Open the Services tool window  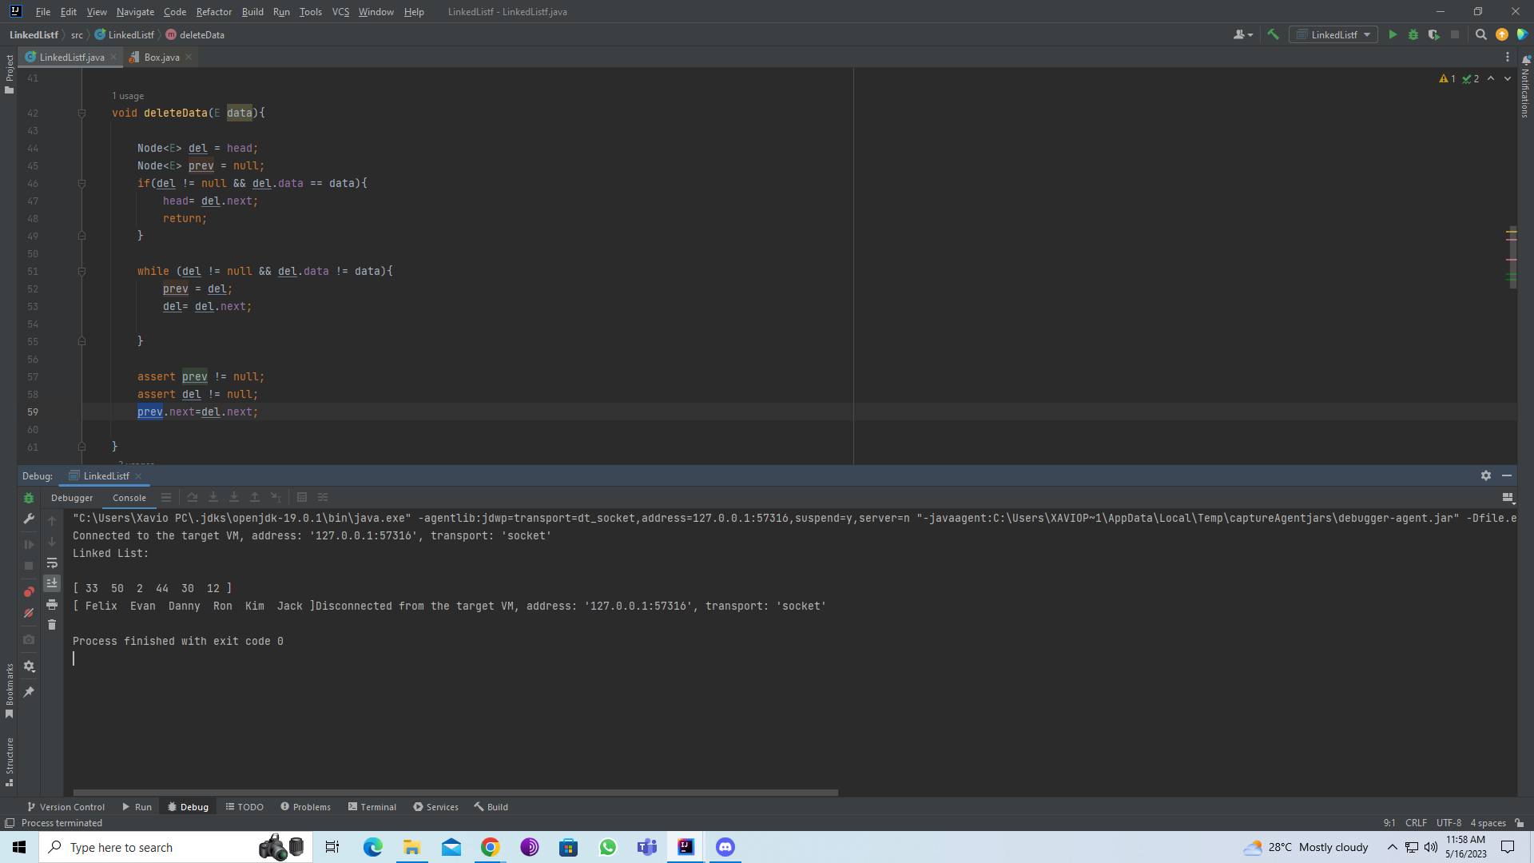click(435, 807)
